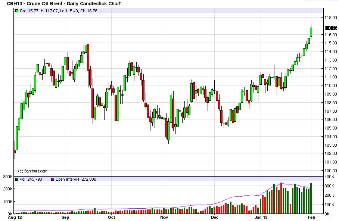Click the 109.00 price axis label
Image resolution: width=339 pixels, height=221 pixels.
click(331, 94)
